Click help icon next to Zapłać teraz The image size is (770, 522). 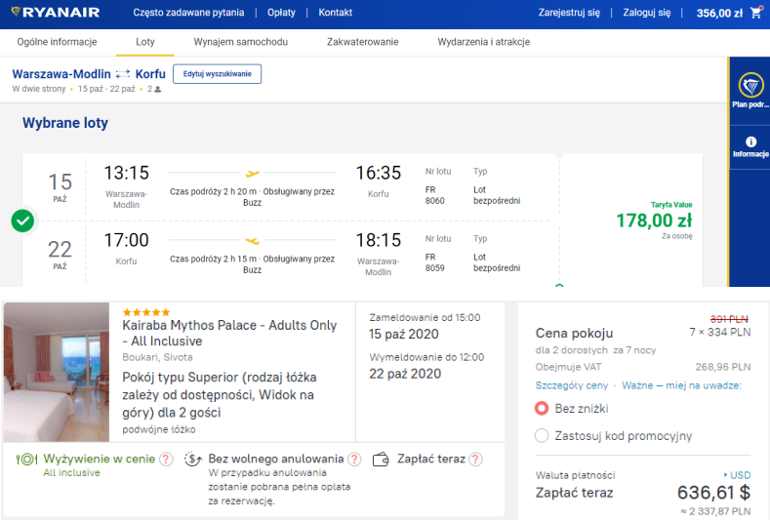(x=475, y=460)
